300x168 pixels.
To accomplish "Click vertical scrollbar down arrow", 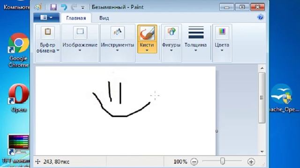I will [262, 152].
